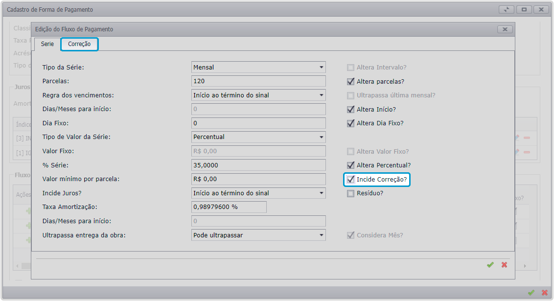Click the Taxa Amortização field
This screenshot has height=301, width=554.
(x=229, y=207)
